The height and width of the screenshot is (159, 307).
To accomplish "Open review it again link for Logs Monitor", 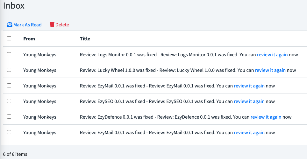I will [x=272, y=55].
